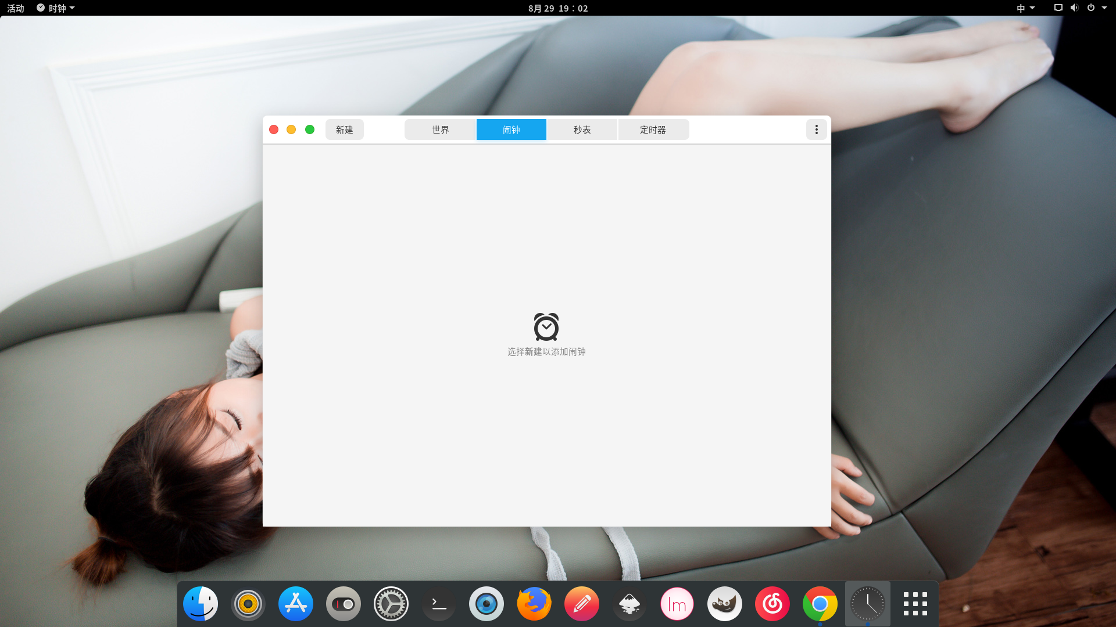The width and height of the screenshot is (1116, 627).
Task: Expand the system menu arrow at top right
Action: click(1104, 8)
